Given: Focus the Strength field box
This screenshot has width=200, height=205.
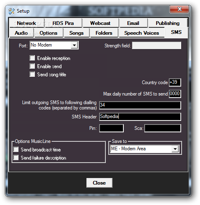Looking at the screenshot, I should (x=157, y=45).
